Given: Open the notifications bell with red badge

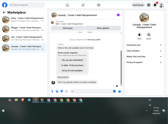Looking at the screenshot, I should (155, 5).
